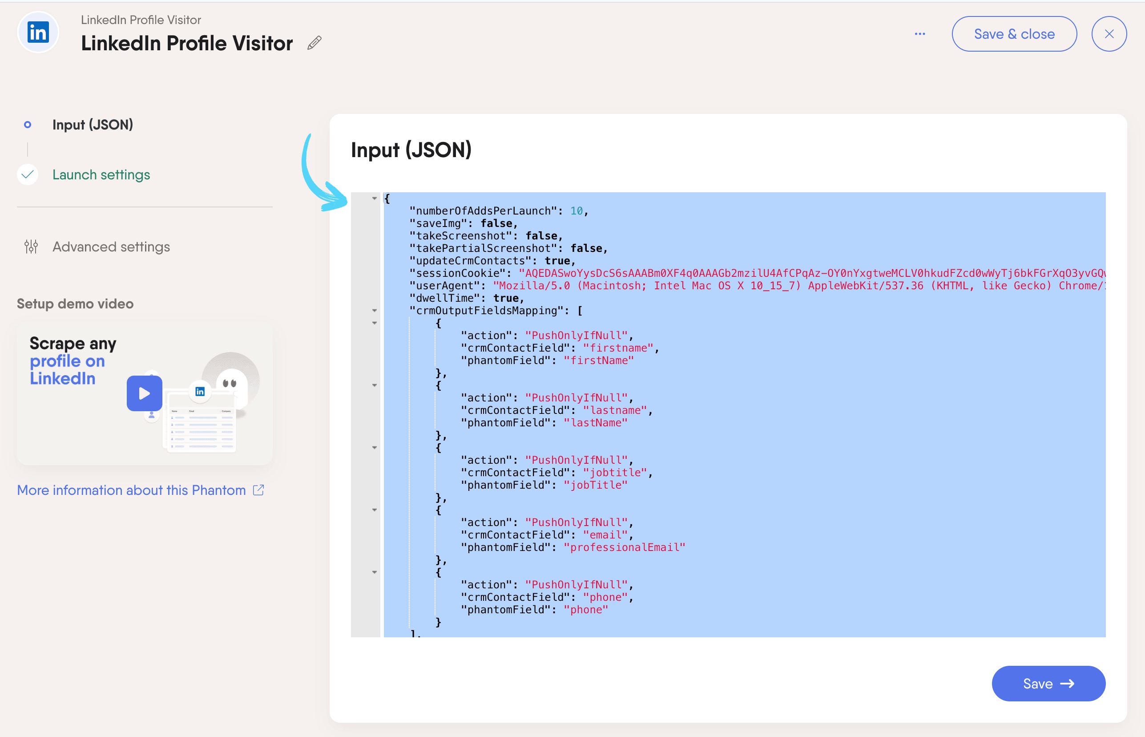Image resolution: width=1145 pixels, height=737 pixels.
Task: Go to Launch settings step
Action: (x=101, y=174)
